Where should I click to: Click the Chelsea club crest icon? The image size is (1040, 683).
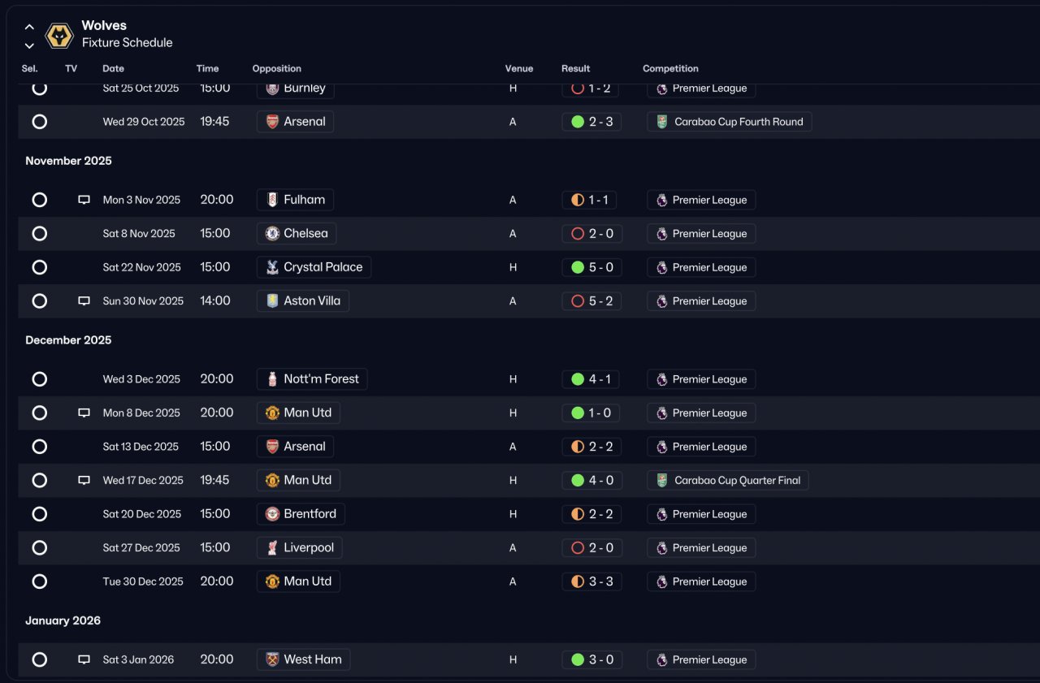[272, 233]
